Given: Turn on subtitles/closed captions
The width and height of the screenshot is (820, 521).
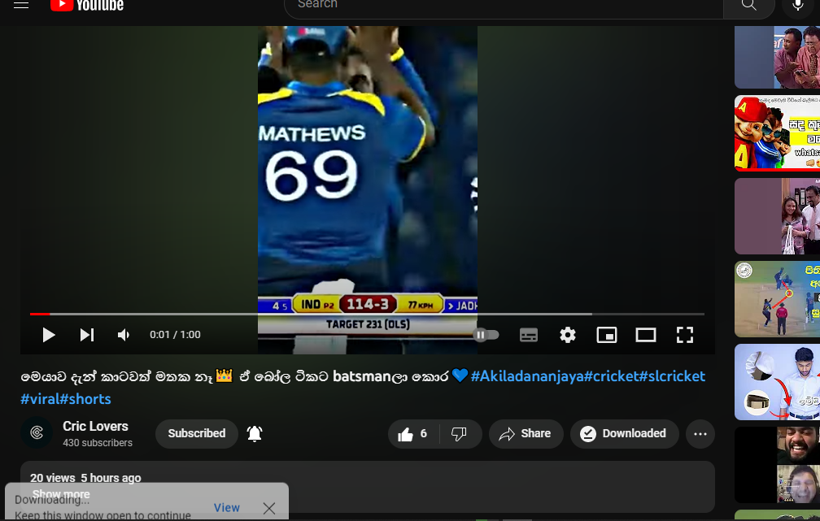Looking at the screenshot, I should [529, 335].
